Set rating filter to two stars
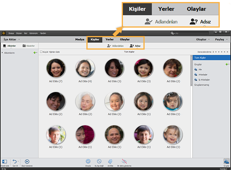The width and height of the screenshot is (231, 170). point(219,52)
